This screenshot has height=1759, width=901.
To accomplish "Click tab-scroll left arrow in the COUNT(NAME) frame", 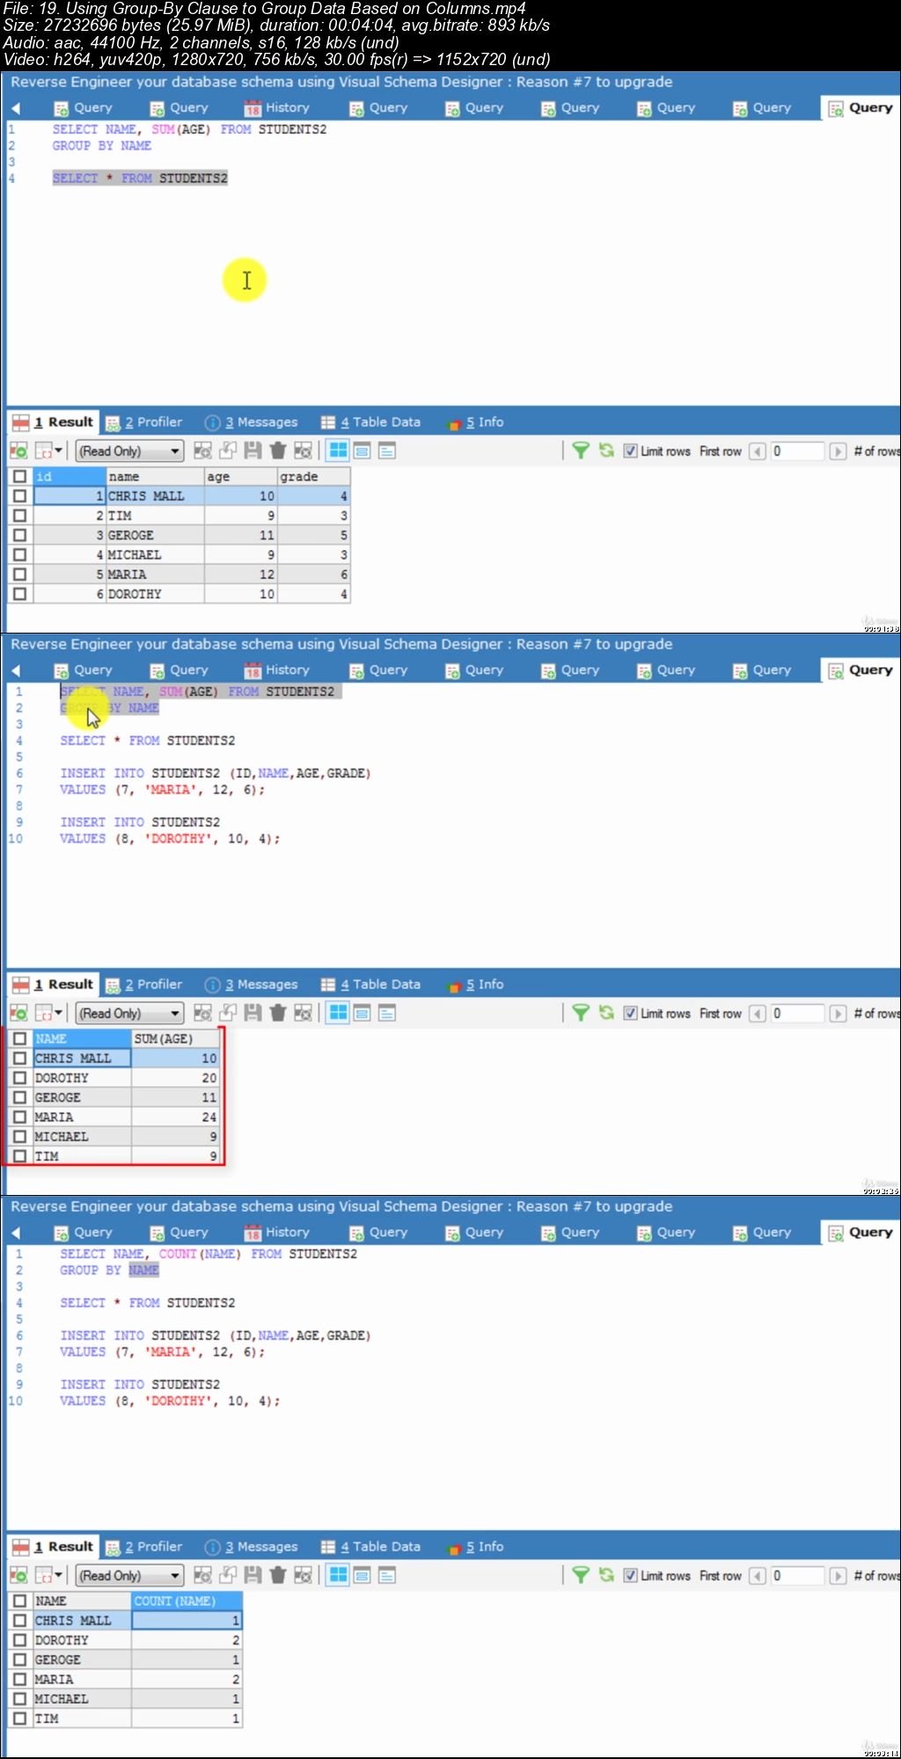I will [16, 1233].
